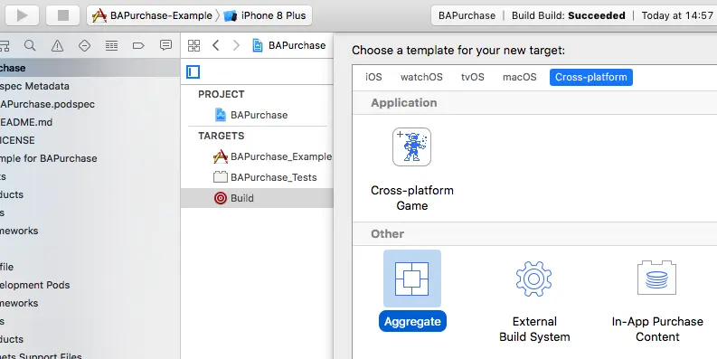Viewport: 717px width, 359px height.
Task: Open the Test navigator diamond icon
Action: (85, 45)
